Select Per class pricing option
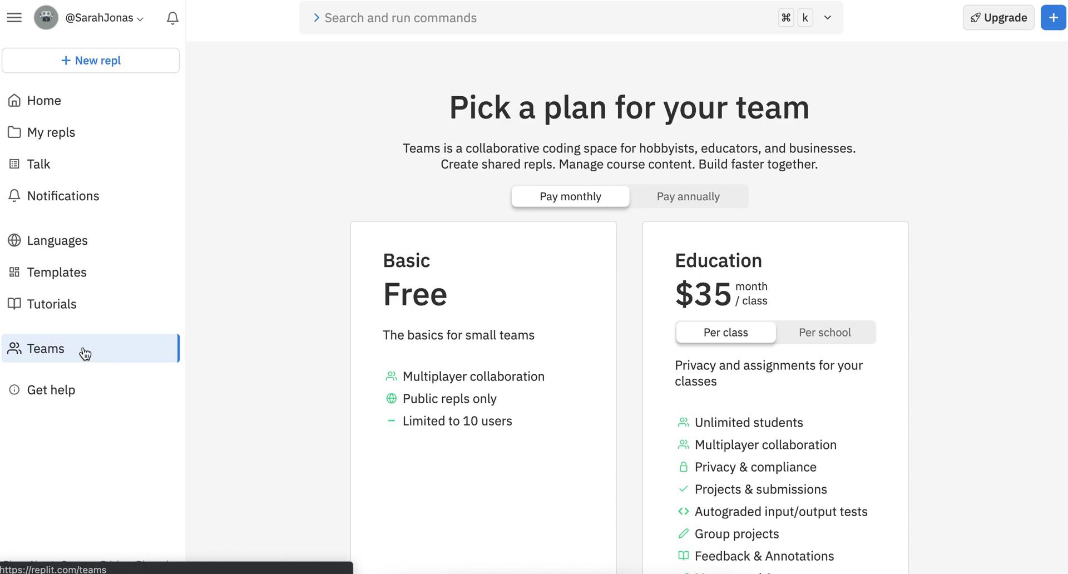 725,333
